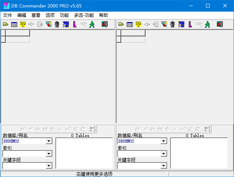Click the table grid icon in right toolbar
Screen dimensions: 234x177
coord(130,24)
